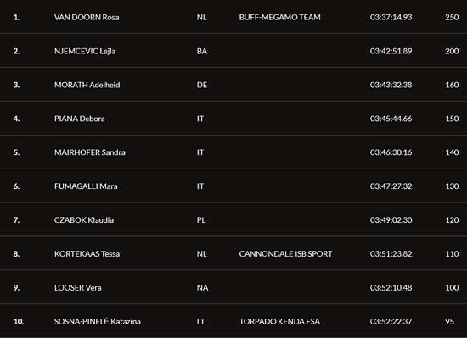Click the name MORATH Adelheid
The image size is (467, 338).
pos(87,85)
